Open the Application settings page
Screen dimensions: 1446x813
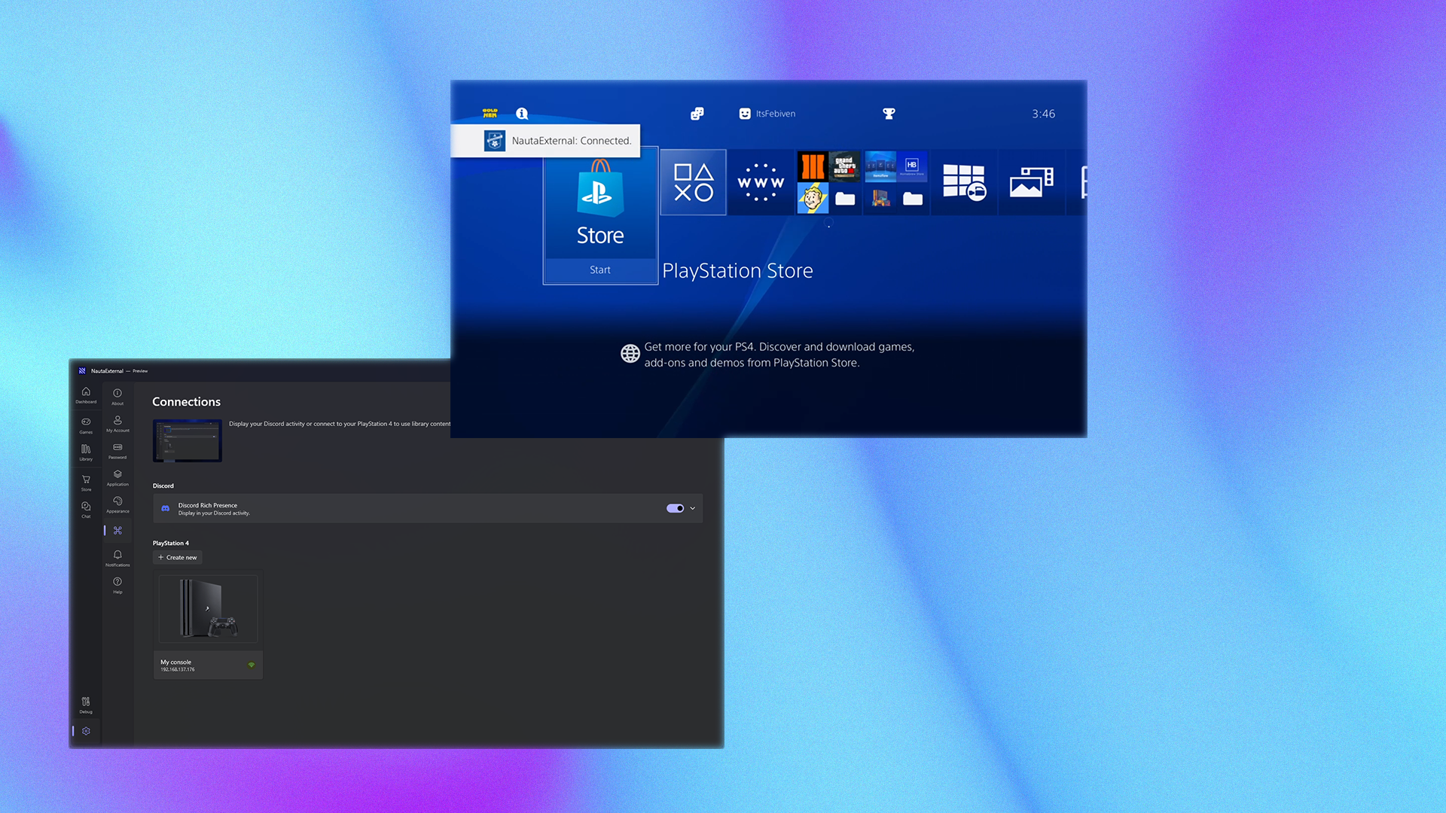[117, 478]
